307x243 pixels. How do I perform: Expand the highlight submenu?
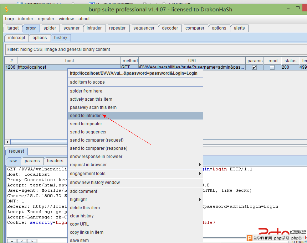tap(135, 200)
